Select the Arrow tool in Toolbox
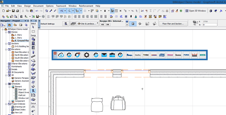 33,27
